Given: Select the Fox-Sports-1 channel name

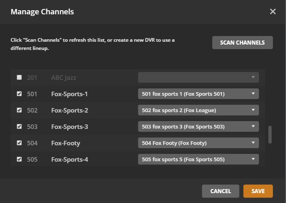Looking at the screenshot, I should coord(70,94).
